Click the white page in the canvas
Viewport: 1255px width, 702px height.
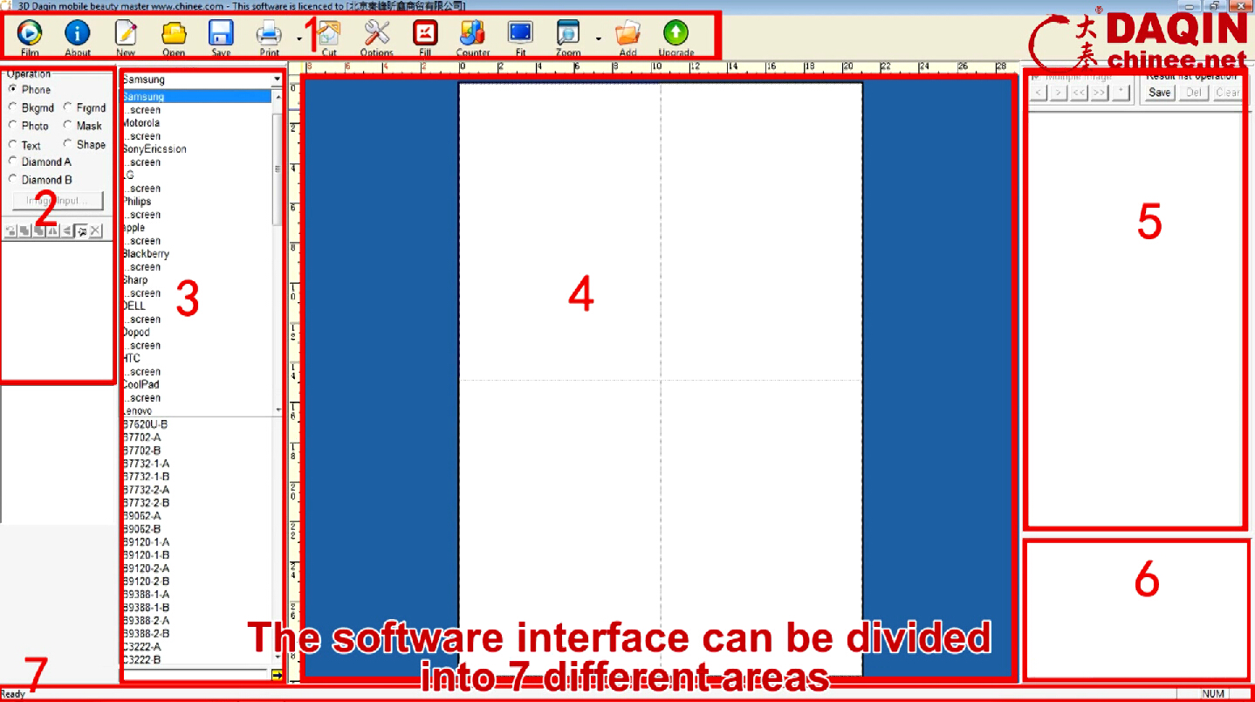coord(661,379)
